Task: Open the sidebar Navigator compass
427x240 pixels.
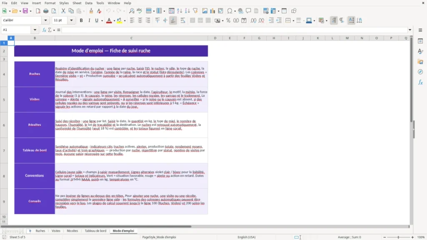Action: point(420,72)
